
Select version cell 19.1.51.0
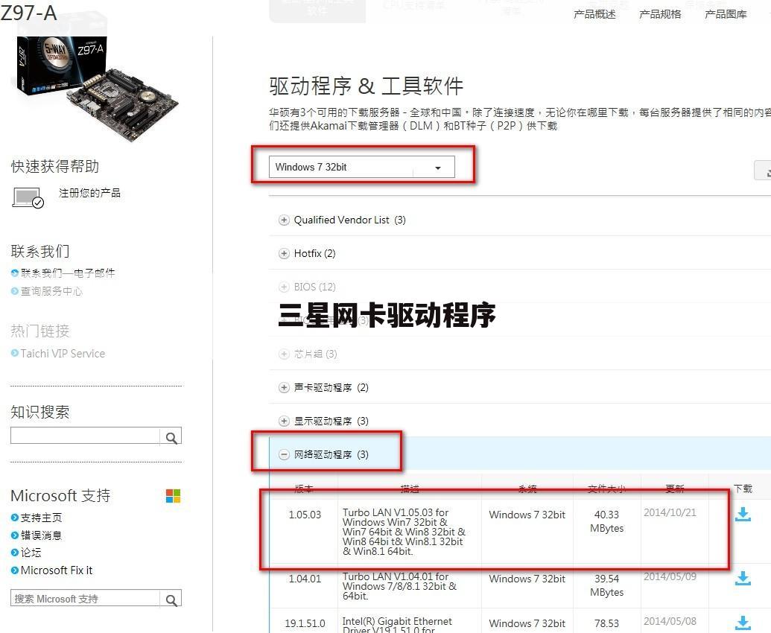pos(305,623)
